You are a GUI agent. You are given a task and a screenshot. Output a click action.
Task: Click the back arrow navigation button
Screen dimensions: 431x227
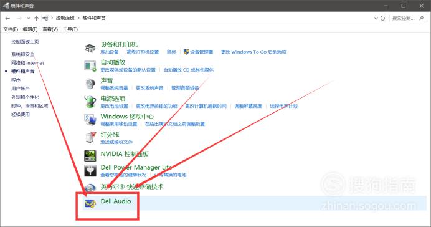(x=7, y=18)
